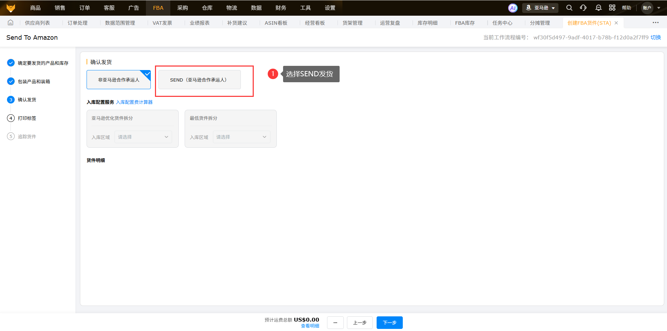
Task: Open the 设置 menu
Action: (330, 8)
